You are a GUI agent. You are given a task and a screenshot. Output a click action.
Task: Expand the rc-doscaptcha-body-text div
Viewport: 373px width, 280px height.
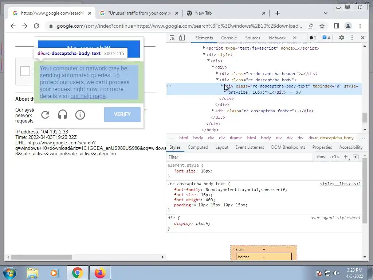pyautogui.click(x=221, y=85)
